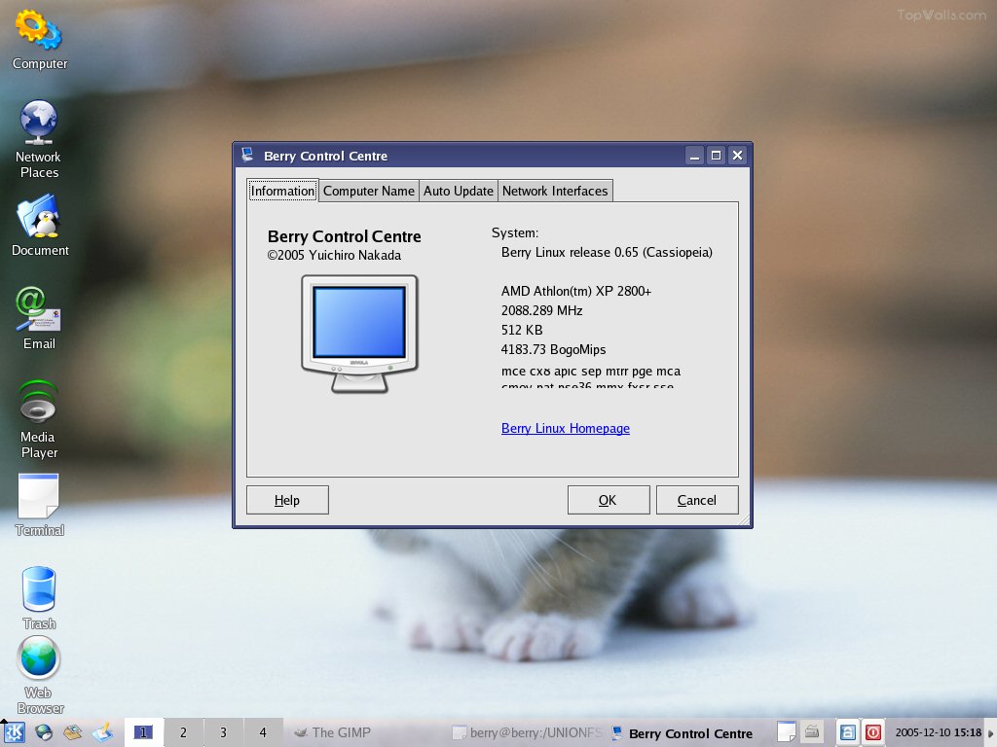The height and width of the screenshot is (747, 997).
Task: Switch to virtual desktop 3
Action: 223,732
